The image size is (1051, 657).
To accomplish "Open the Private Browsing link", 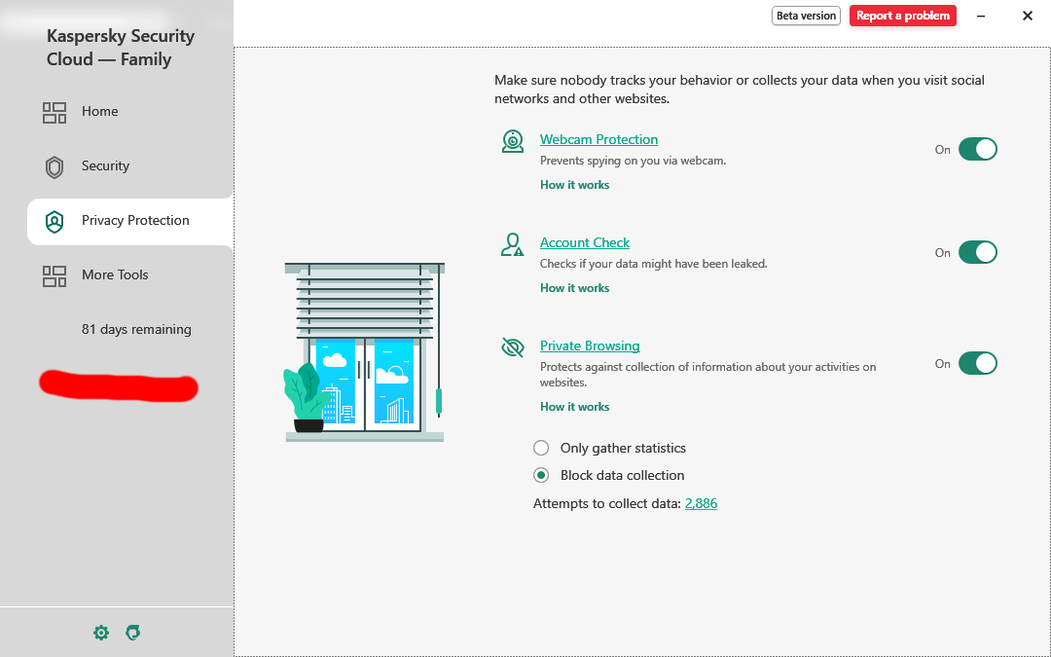I will (590, 346).
